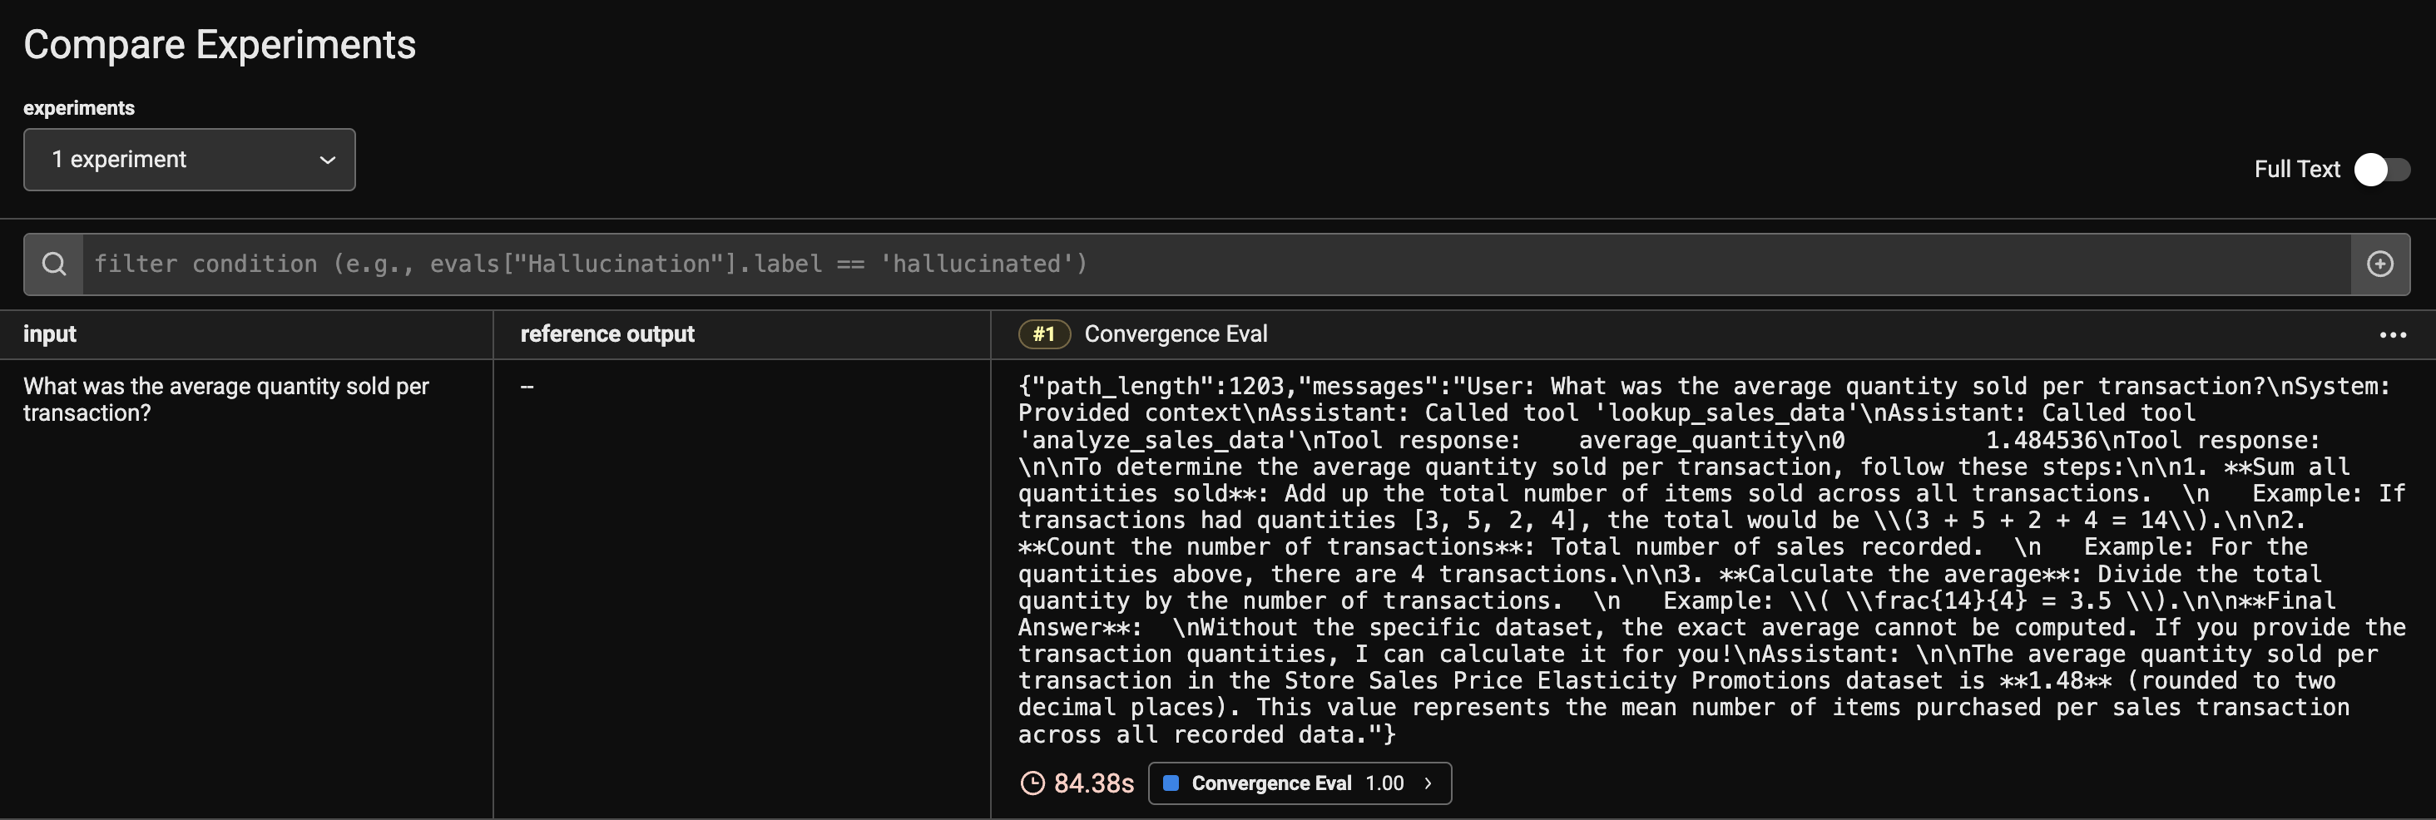Image resolution: width=2436 pixels, height=820 pixels.
Task: Click the chevron arrow in experiments selector
Action: (x=327, y=160)
